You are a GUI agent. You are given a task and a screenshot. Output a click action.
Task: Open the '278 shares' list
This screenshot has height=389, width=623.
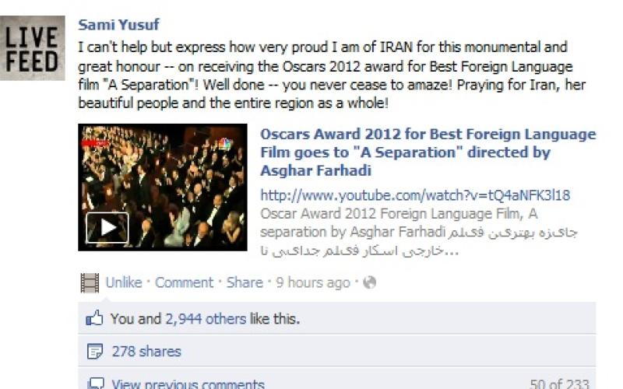[x=146, y=352]
